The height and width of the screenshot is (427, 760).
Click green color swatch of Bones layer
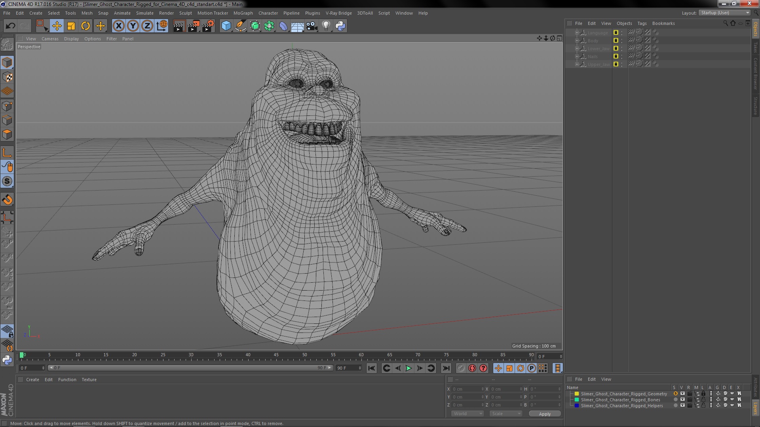click(x=577, y=400)
